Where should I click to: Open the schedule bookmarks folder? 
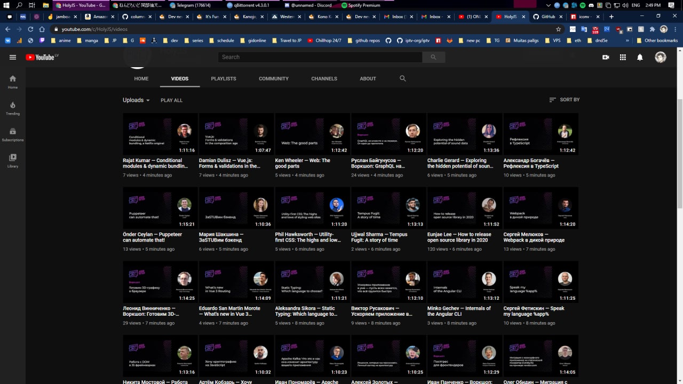221,41
